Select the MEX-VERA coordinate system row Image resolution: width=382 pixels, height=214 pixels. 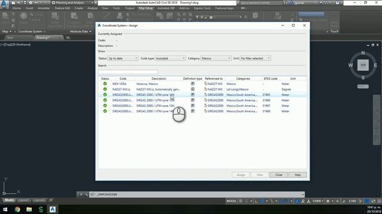pos(203,84)
